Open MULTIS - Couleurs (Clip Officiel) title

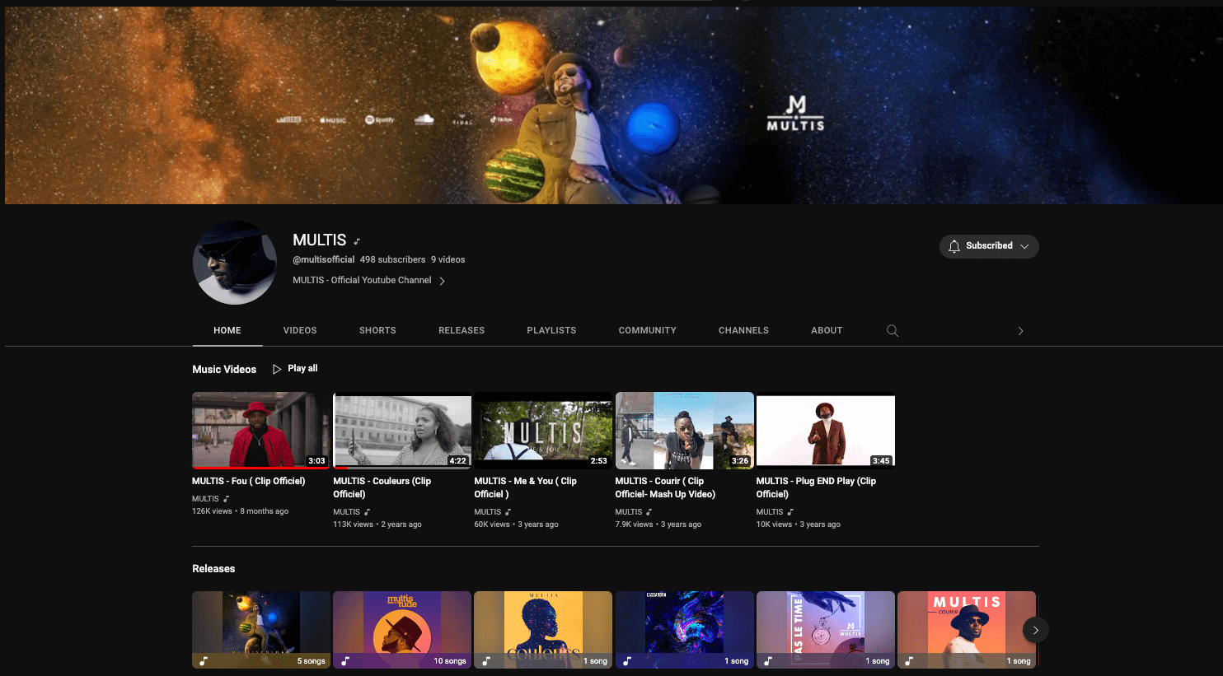click(382, 487)
